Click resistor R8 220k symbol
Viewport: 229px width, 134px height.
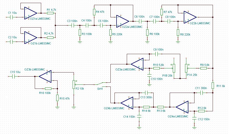click(x=178, y=32)
